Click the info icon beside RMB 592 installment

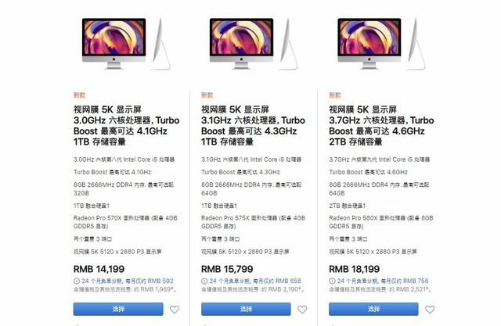click(x=77, y=281)
